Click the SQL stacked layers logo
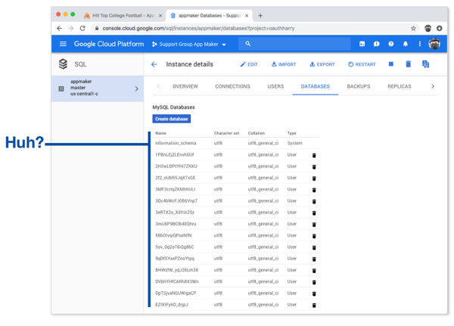The height and width of the screenshot is (326, 454). coord(63,64)
